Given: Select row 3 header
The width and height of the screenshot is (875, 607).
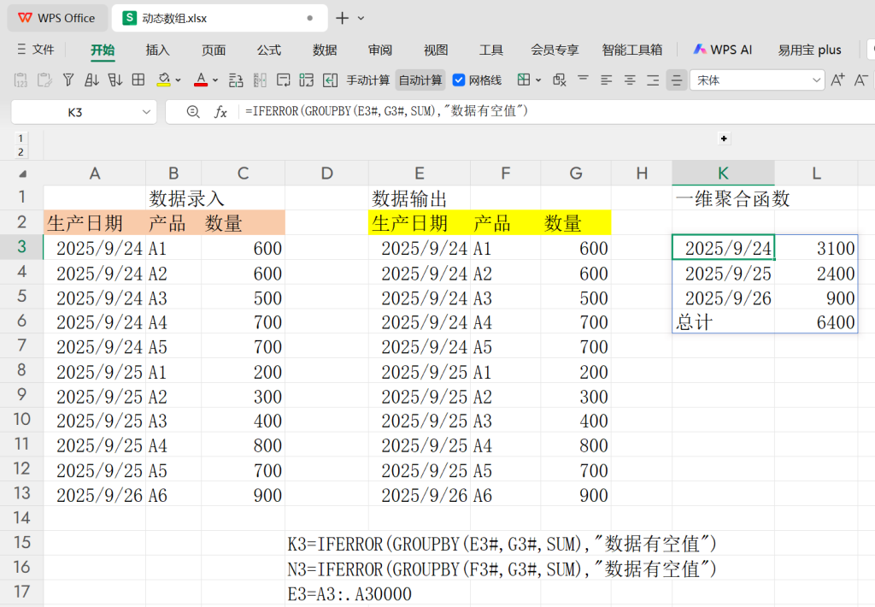Looking at the screenshot, I should point(21,247).
